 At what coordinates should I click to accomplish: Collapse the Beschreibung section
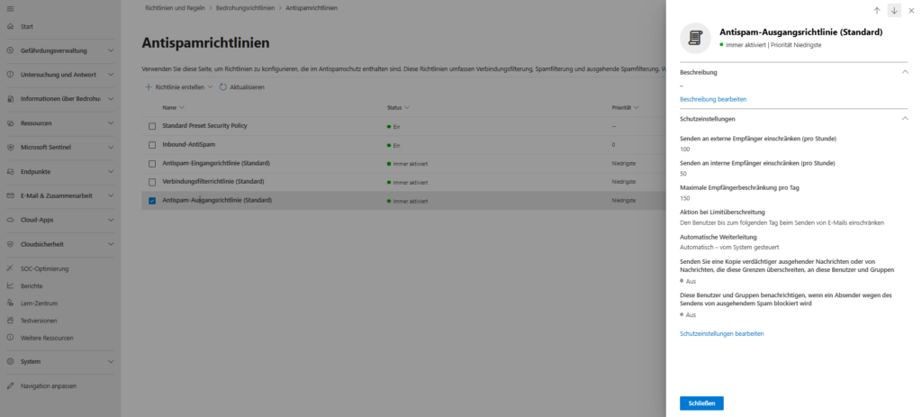tap(905, 70)
